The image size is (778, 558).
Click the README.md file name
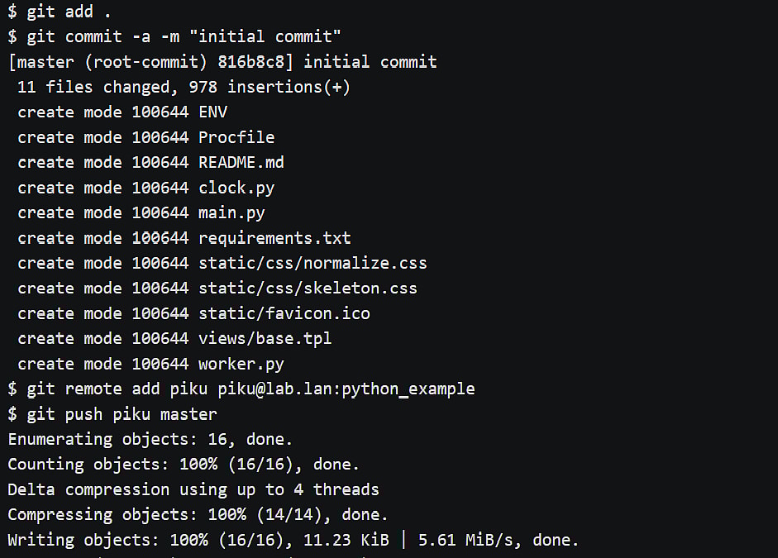(241, 163)
